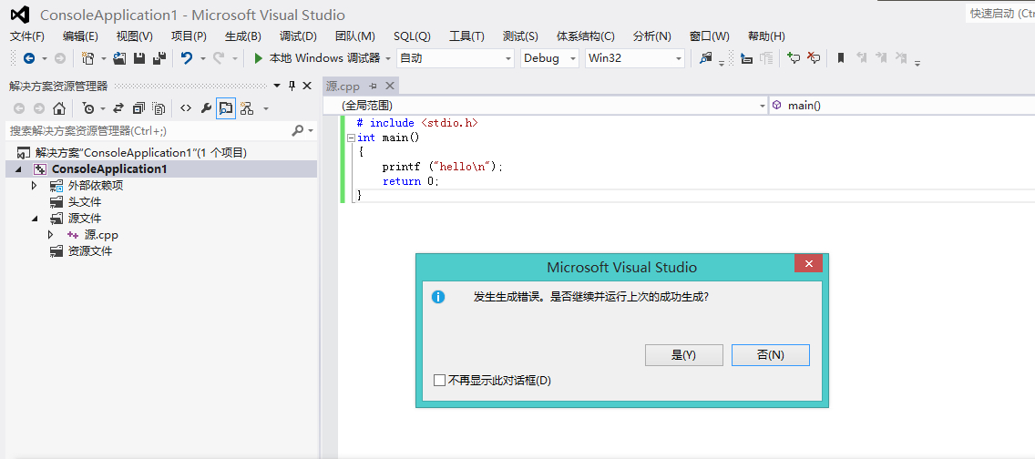1035x459 pixels.
Task: Open the 工具(T) menu
Action: click(x=466, y=36)
